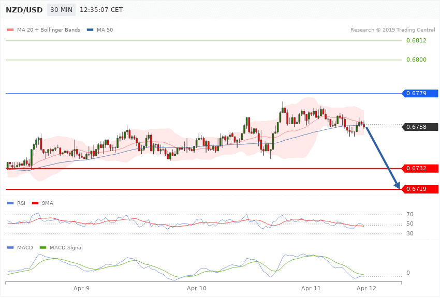Screen dimensions: 440x298
Task: Click the RSI 50 level label
Action: [x=409, y=224]
